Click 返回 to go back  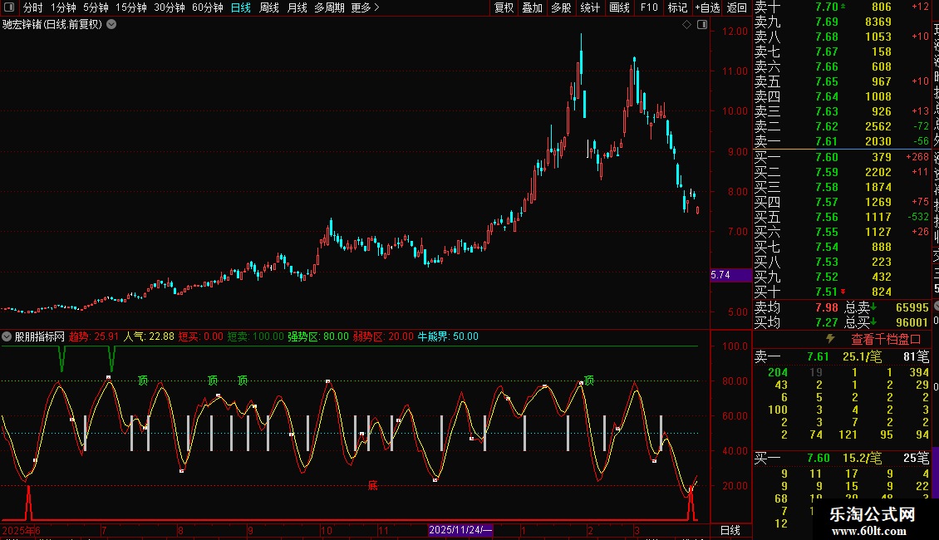(x=736, y=7)
